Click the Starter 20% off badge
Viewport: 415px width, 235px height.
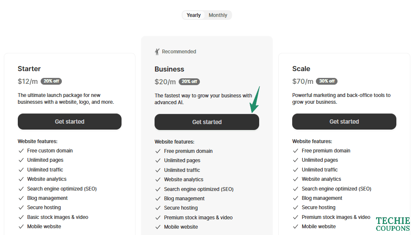tap(51, 81)
